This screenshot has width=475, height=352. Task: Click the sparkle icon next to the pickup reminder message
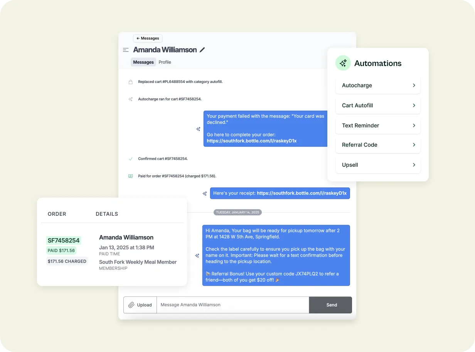(198, 256)
